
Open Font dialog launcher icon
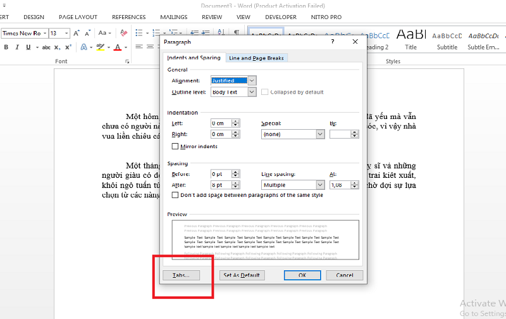click(127, 61)
